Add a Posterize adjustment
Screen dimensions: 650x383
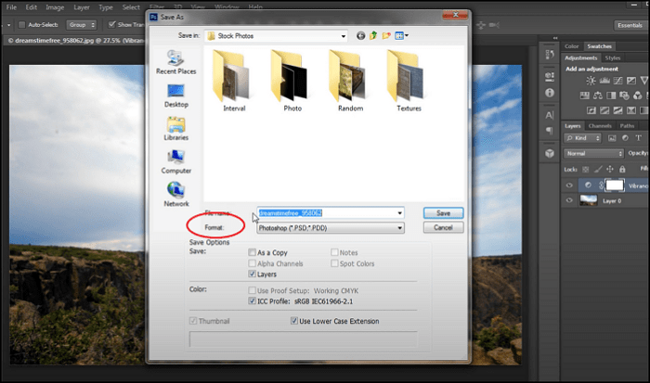(604, 110)
